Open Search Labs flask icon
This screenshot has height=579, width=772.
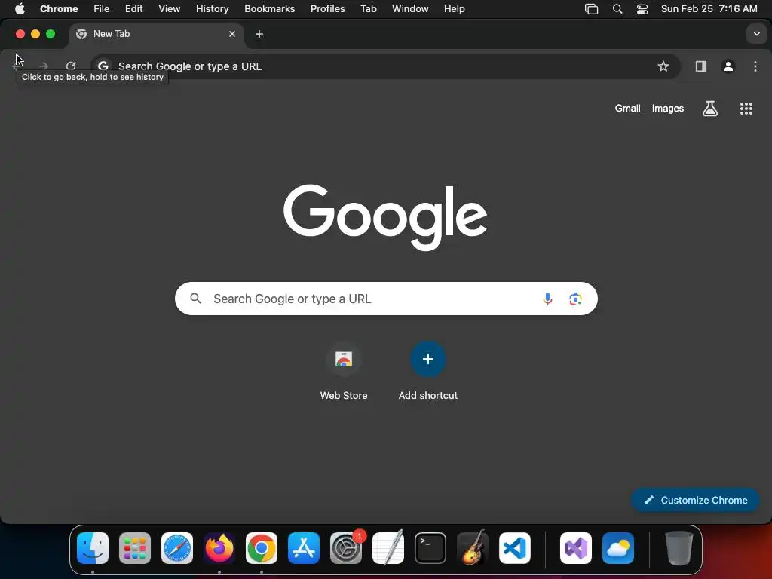pos(710,109)
